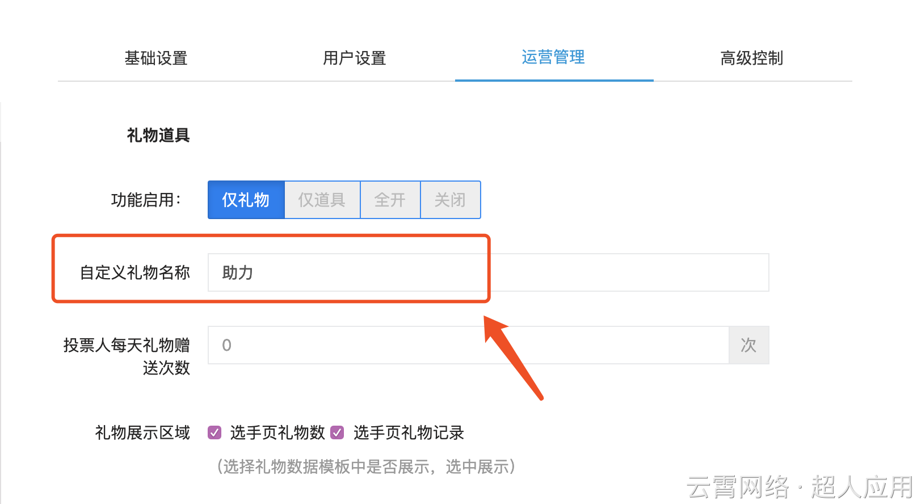Click the 礼物道具 section heading

coord(158,135)
